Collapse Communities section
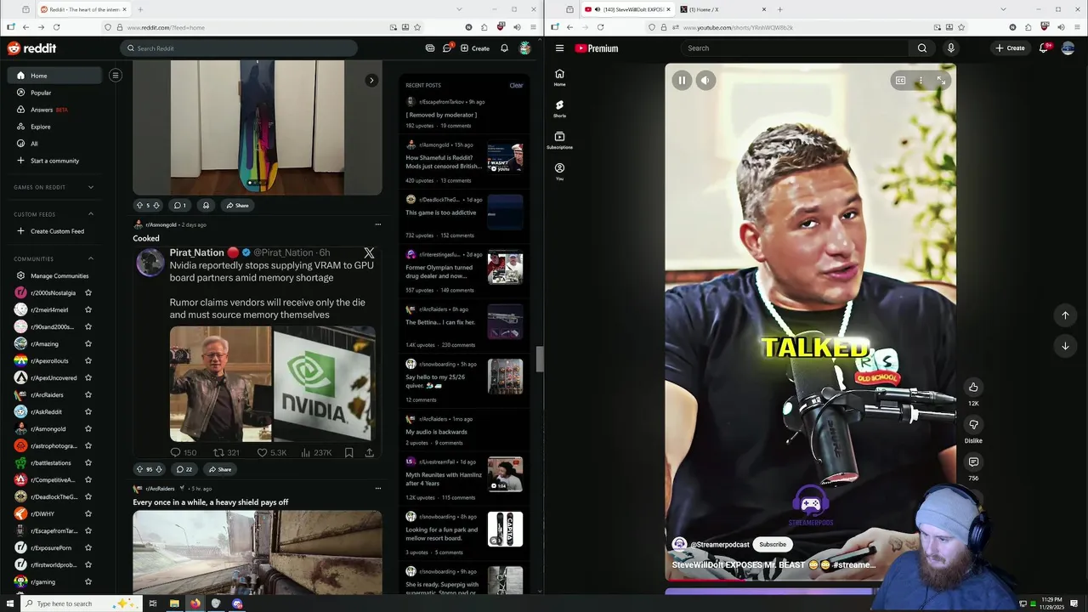Image resolution: width=1088 pixels, height=612 pixels. [x=91, y=258]
